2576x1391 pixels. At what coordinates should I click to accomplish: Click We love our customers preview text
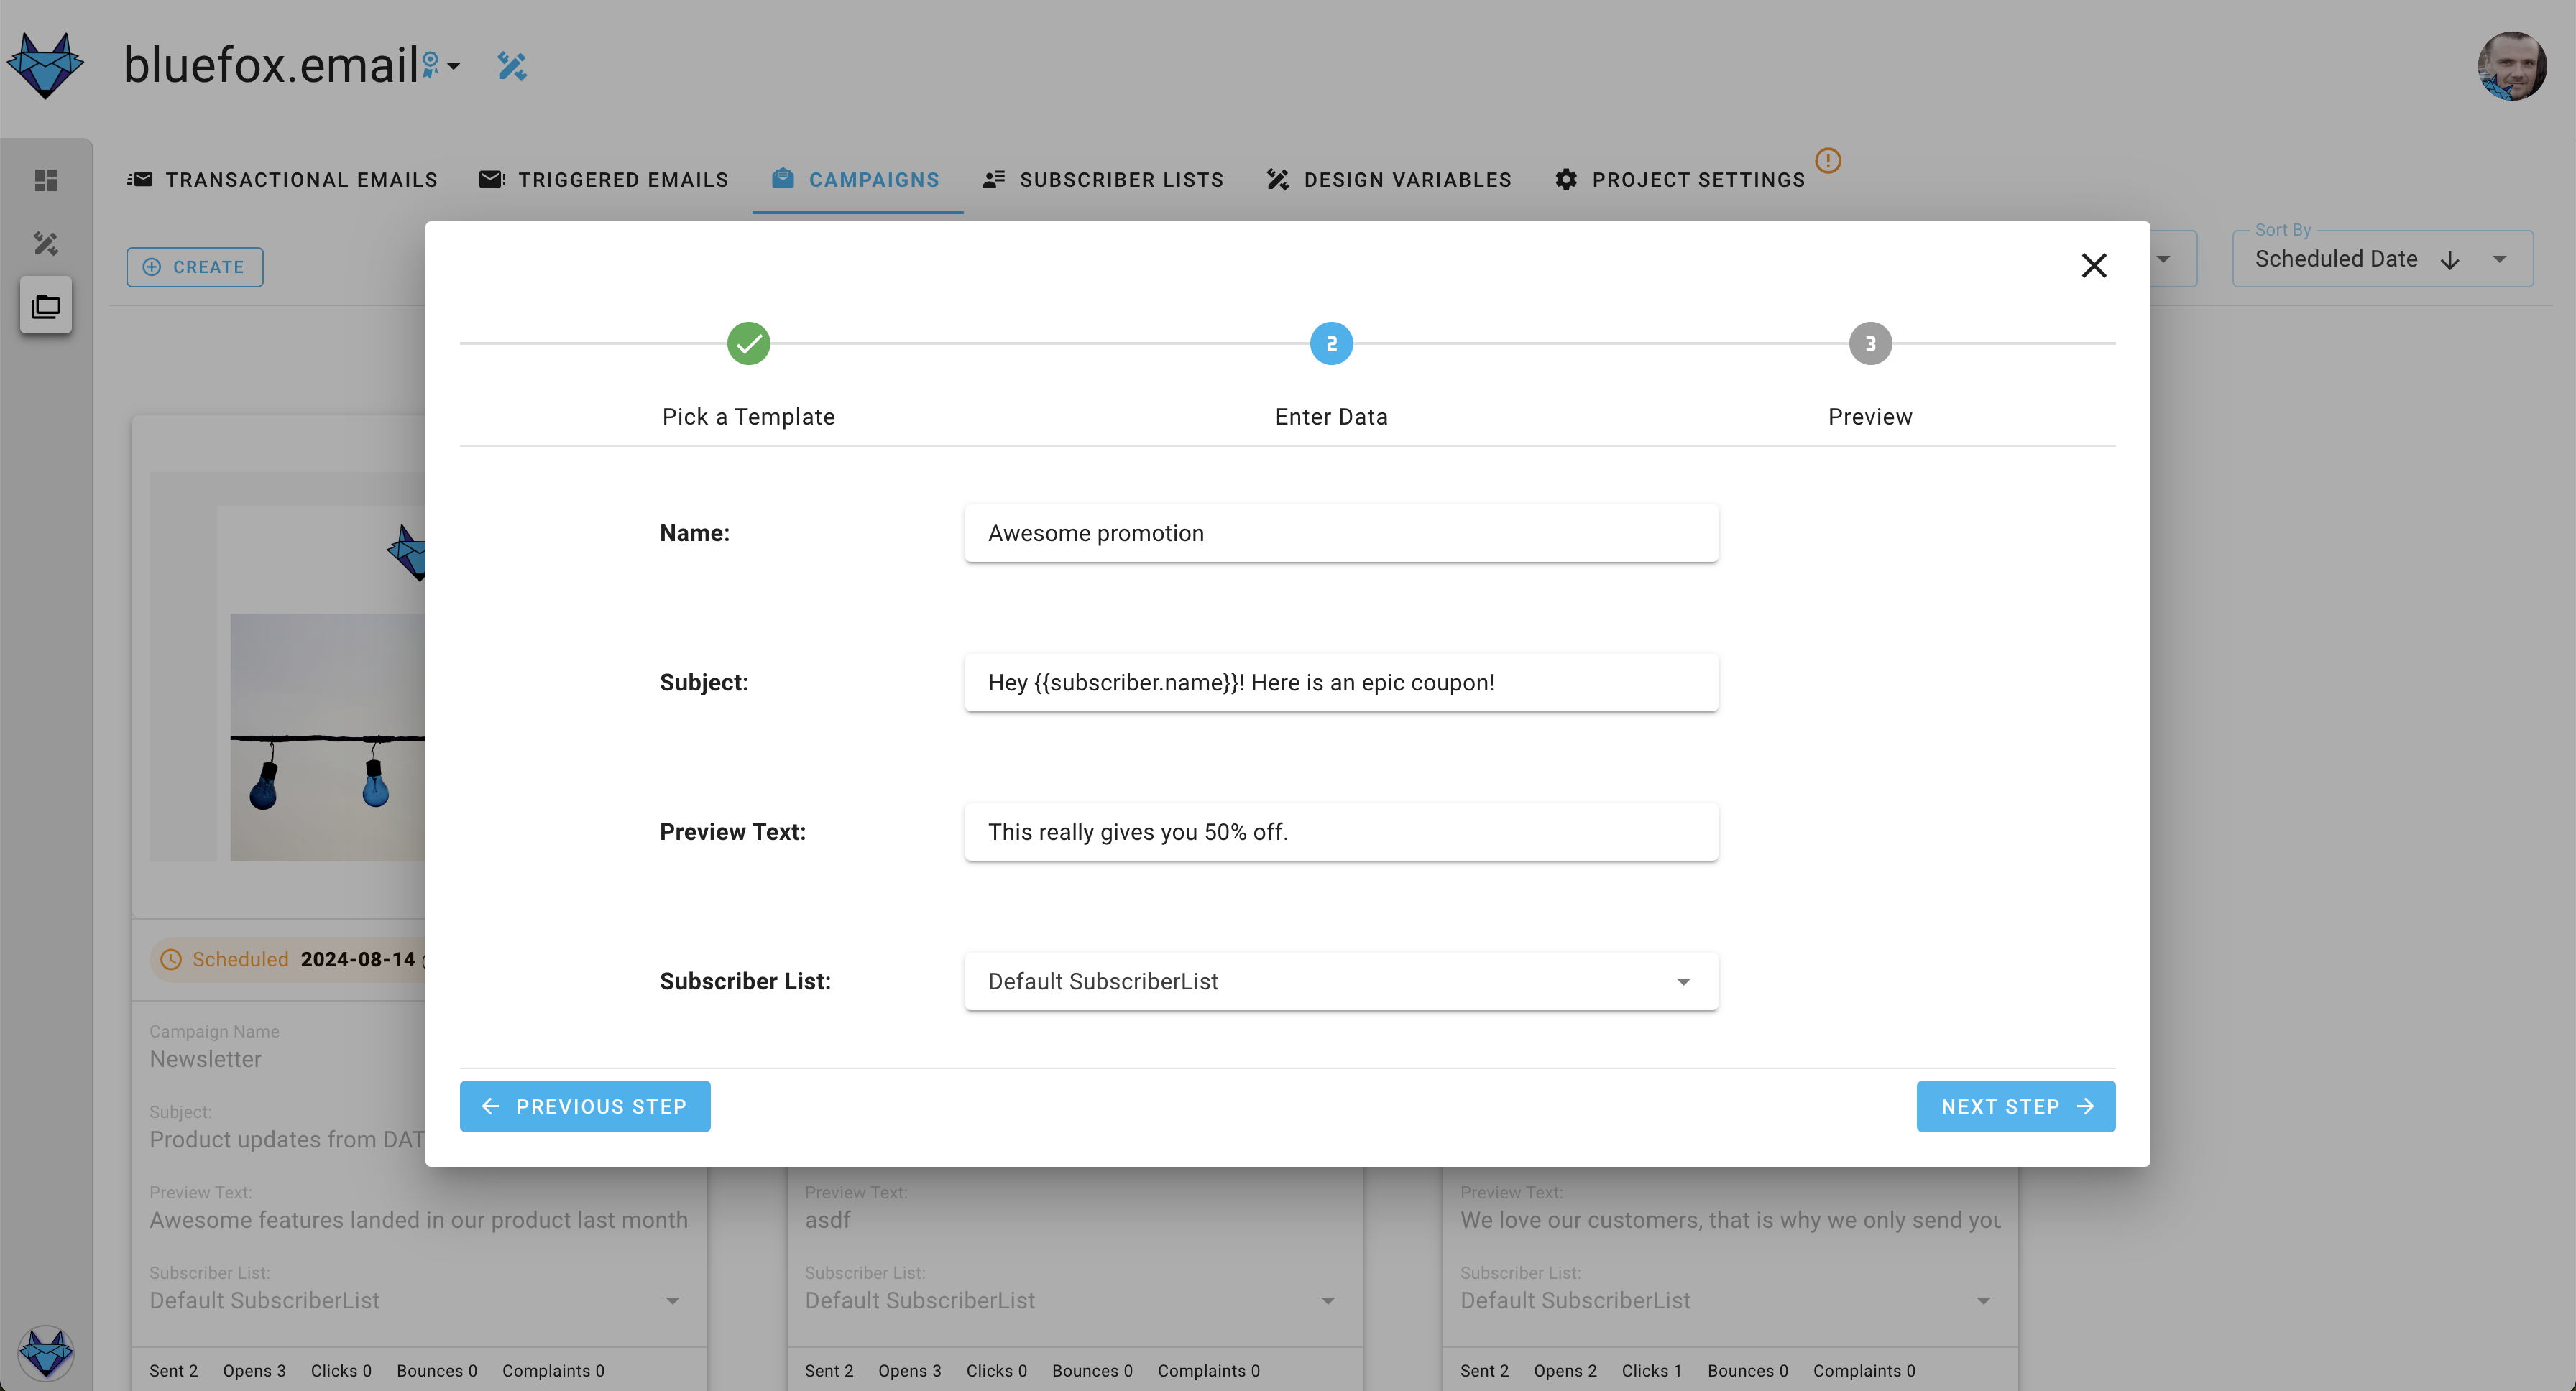tap(1731, 1220)
